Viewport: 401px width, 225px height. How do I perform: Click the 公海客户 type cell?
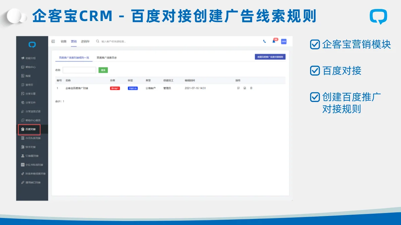[151, 88]
